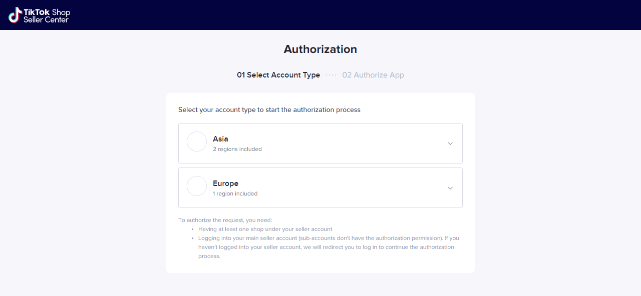Click the TikTok Shop Seller Center wordmark

(47, 15)
